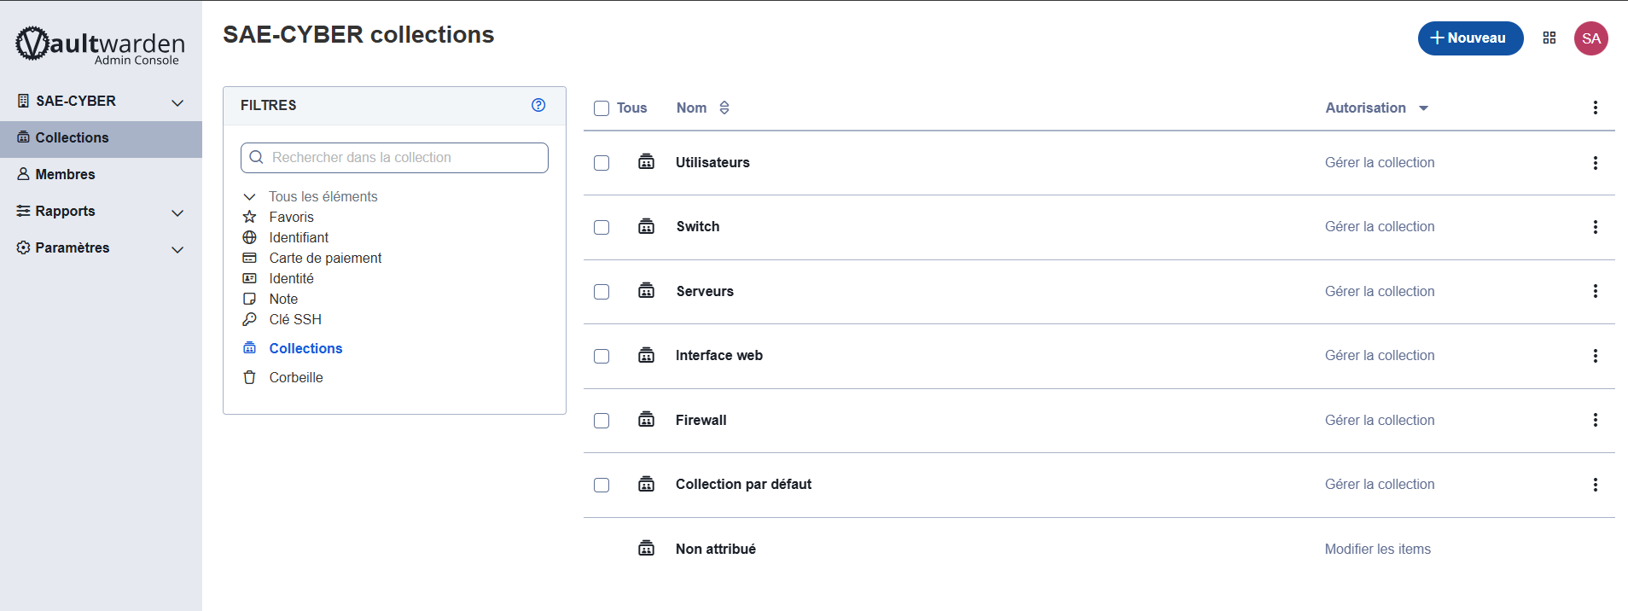Focus the Rechercher dans la collection field
Image resolution: width=1628 pixels, height=611 pixels.
click(x=394, y=158)
